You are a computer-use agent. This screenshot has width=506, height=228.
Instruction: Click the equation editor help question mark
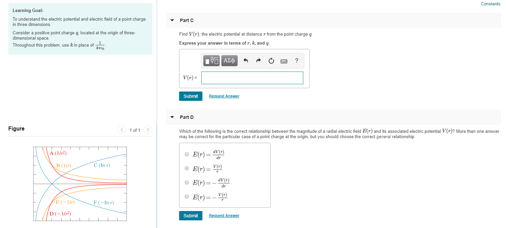(x=296, y=61)
